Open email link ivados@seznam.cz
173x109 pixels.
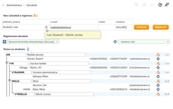(61, 27)
